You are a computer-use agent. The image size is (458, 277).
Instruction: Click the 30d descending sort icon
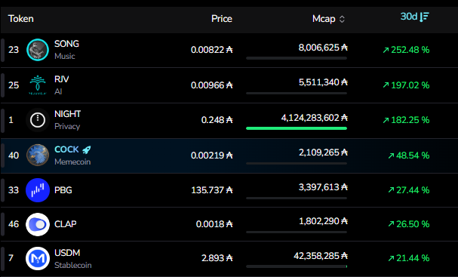tap(424, 17)
